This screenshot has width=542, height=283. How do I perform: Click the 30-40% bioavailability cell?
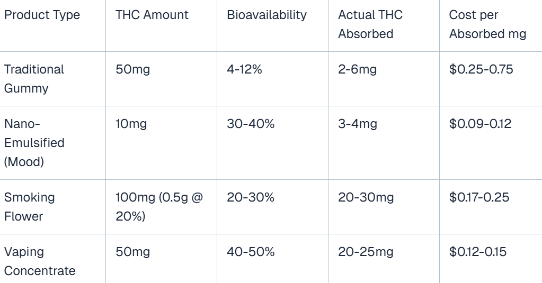[x=251, y=124]
